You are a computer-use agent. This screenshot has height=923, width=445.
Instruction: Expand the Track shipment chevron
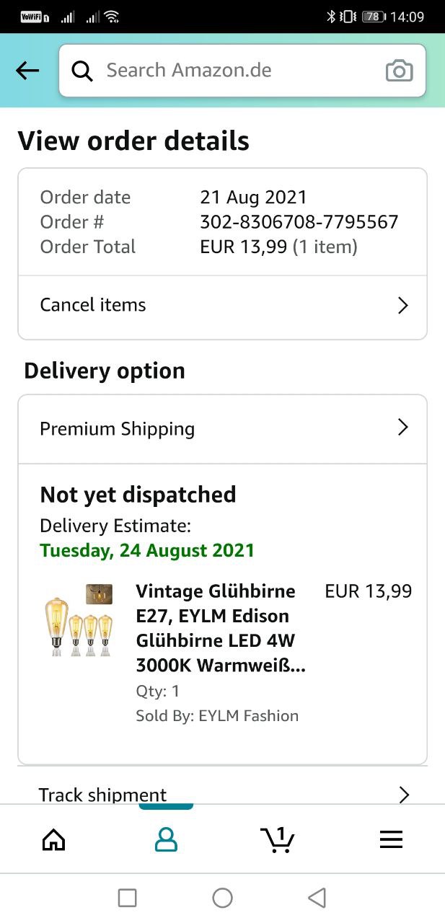point(404,795)
